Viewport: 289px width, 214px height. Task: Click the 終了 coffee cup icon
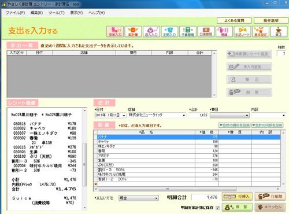click(279, 31)
